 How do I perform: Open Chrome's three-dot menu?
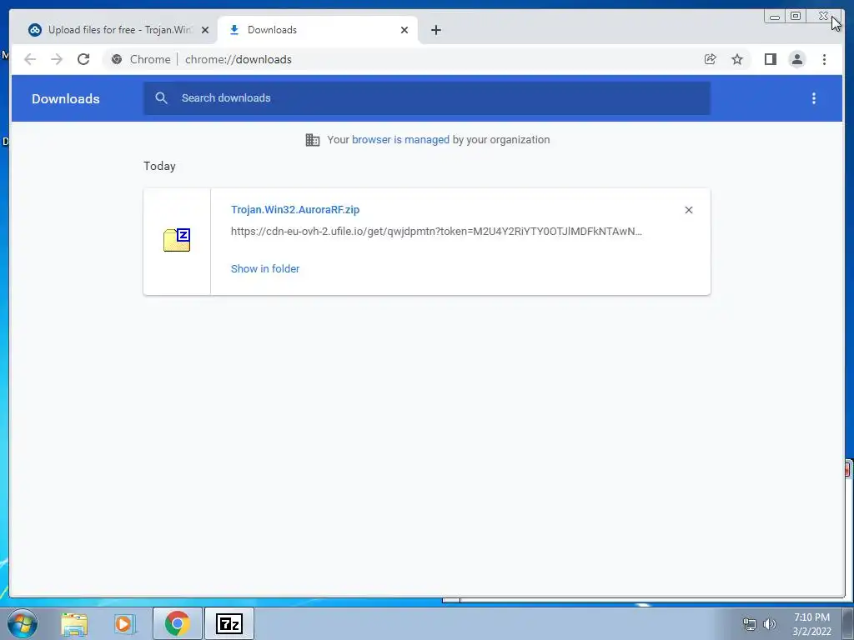(824, 59)
